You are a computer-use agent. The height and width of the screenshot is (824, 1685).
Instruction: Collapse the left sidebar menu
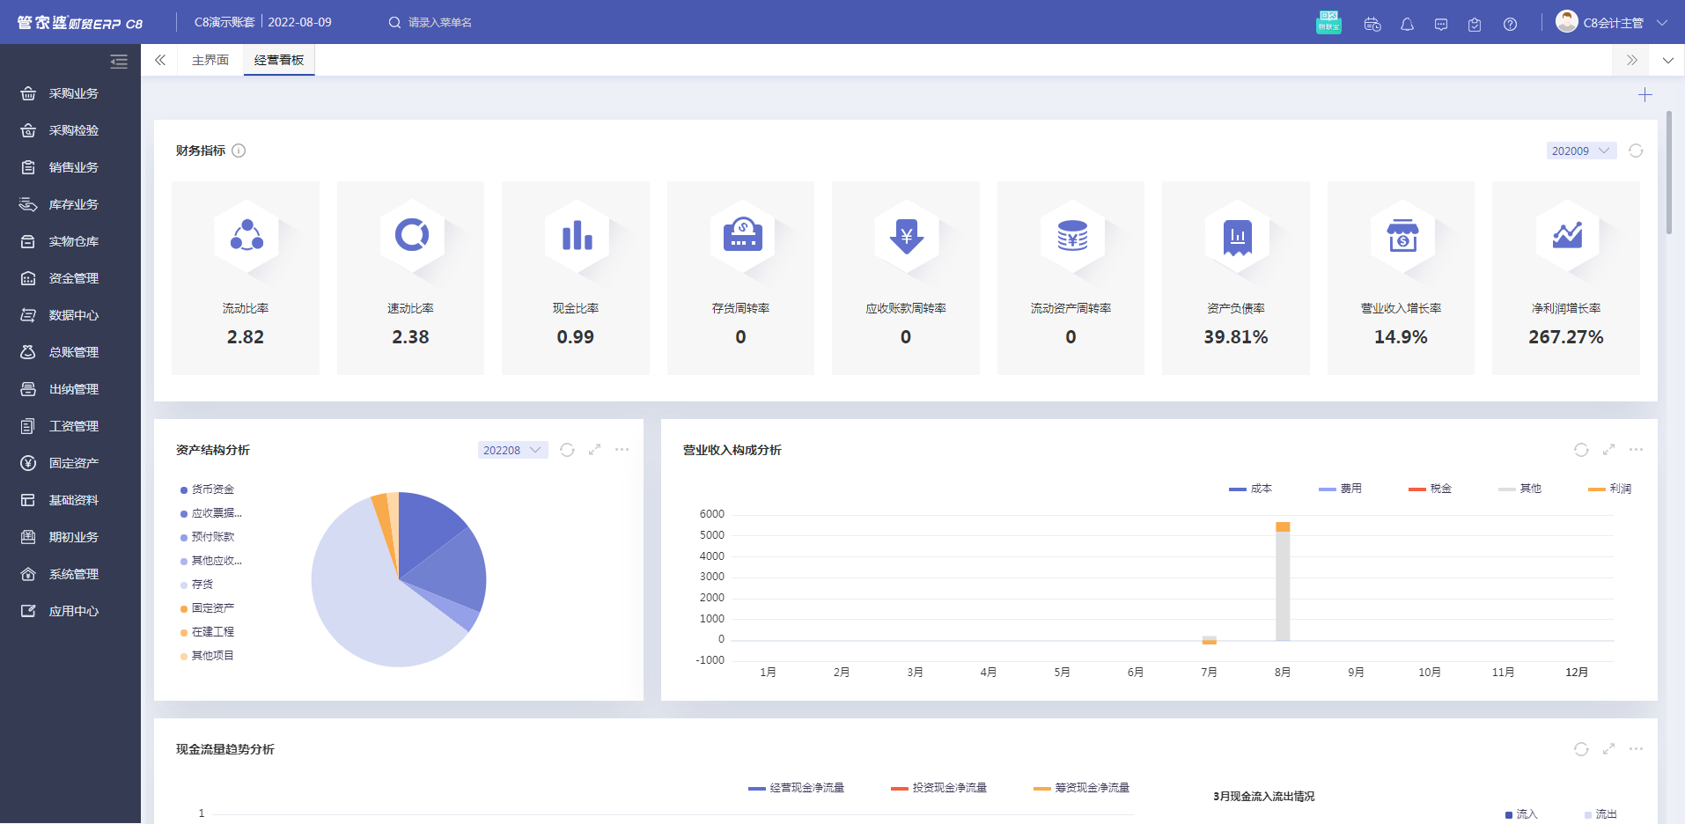pos(119,62)
